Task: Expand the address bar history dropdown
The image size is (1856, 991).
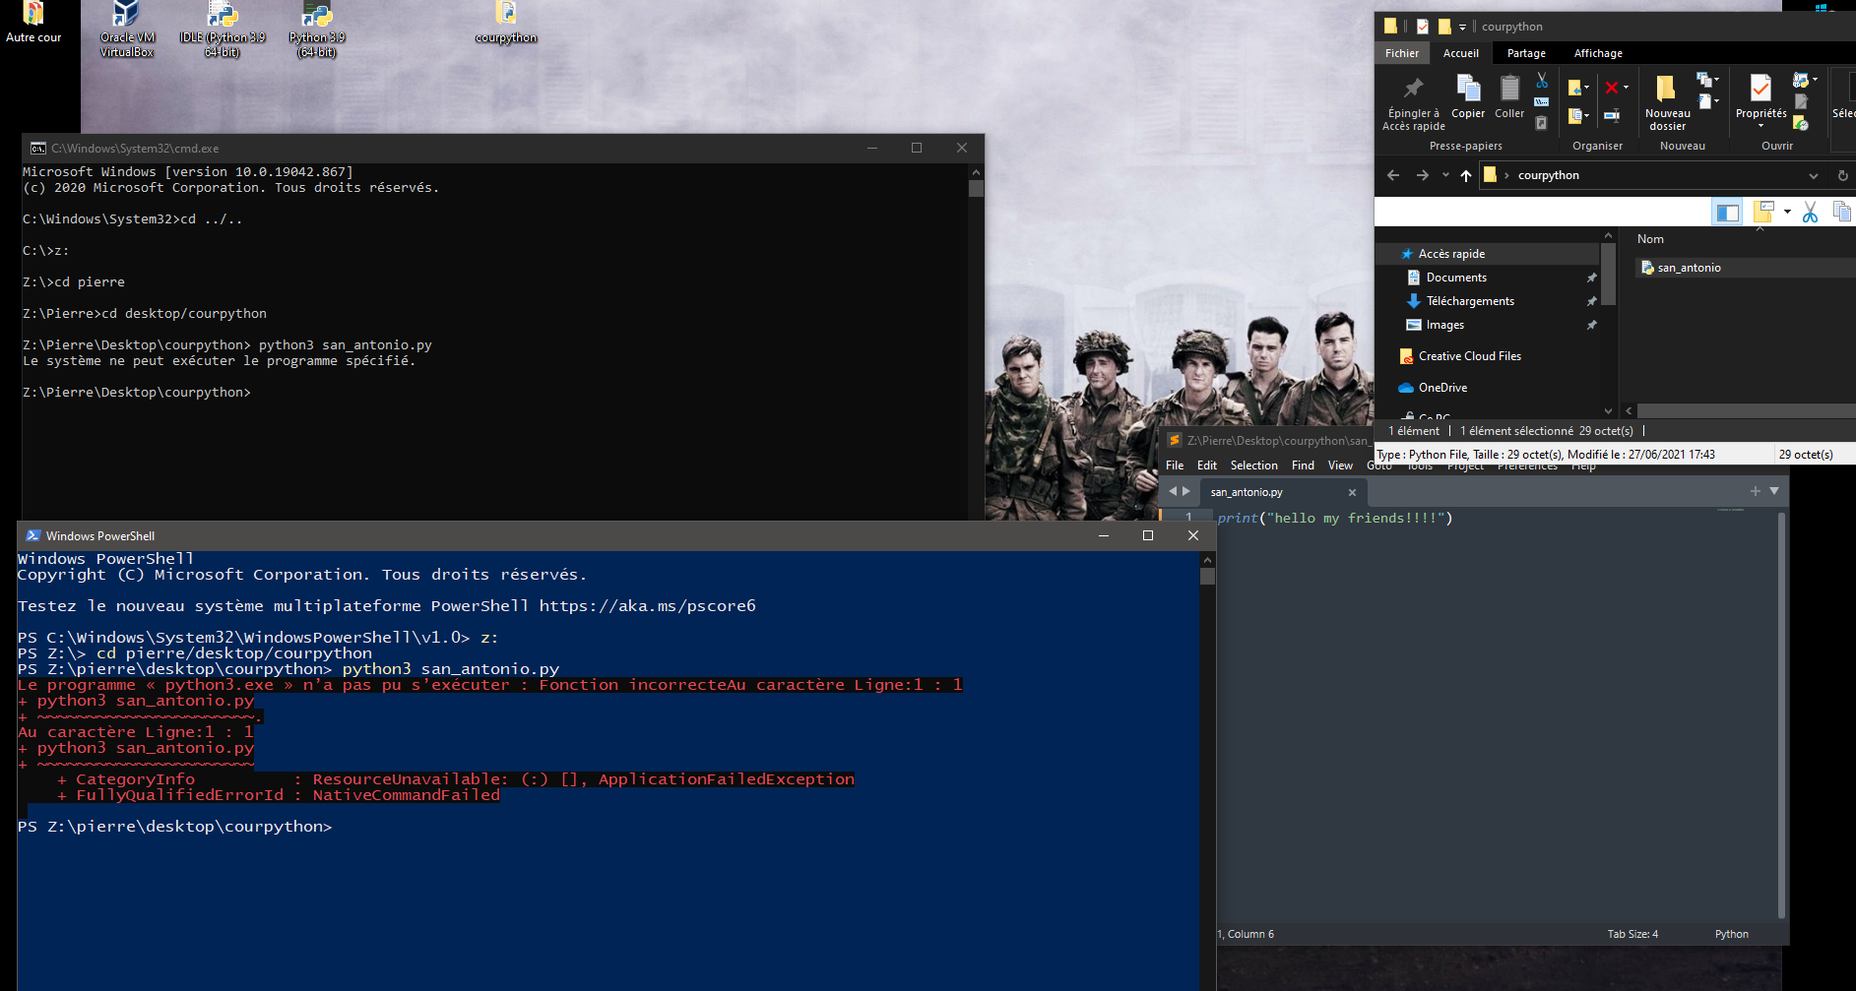Action: point(1813,175)
